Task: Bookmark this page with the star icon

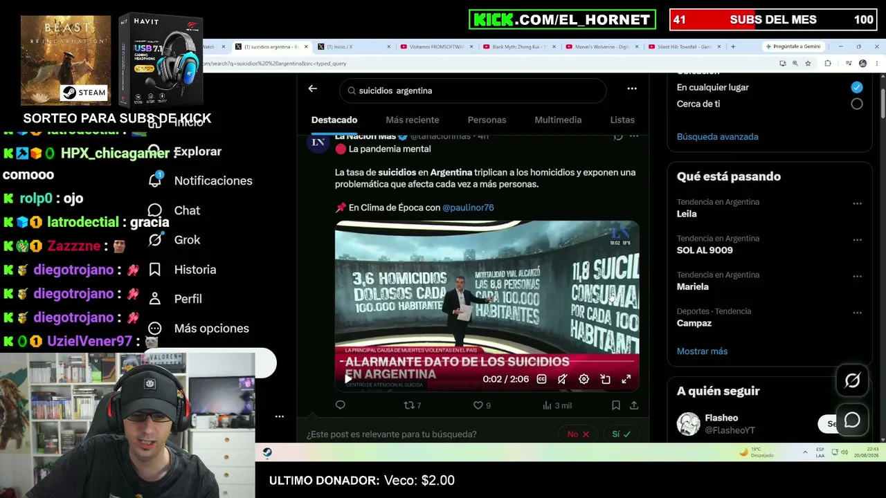Action: [x=807, y=63]
